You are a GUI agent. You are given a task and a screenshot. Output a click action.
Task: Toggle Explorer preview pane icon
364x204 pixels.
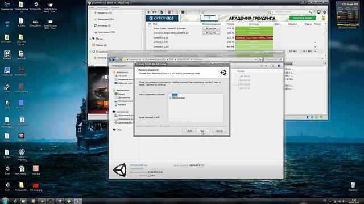tap(272, 66)
